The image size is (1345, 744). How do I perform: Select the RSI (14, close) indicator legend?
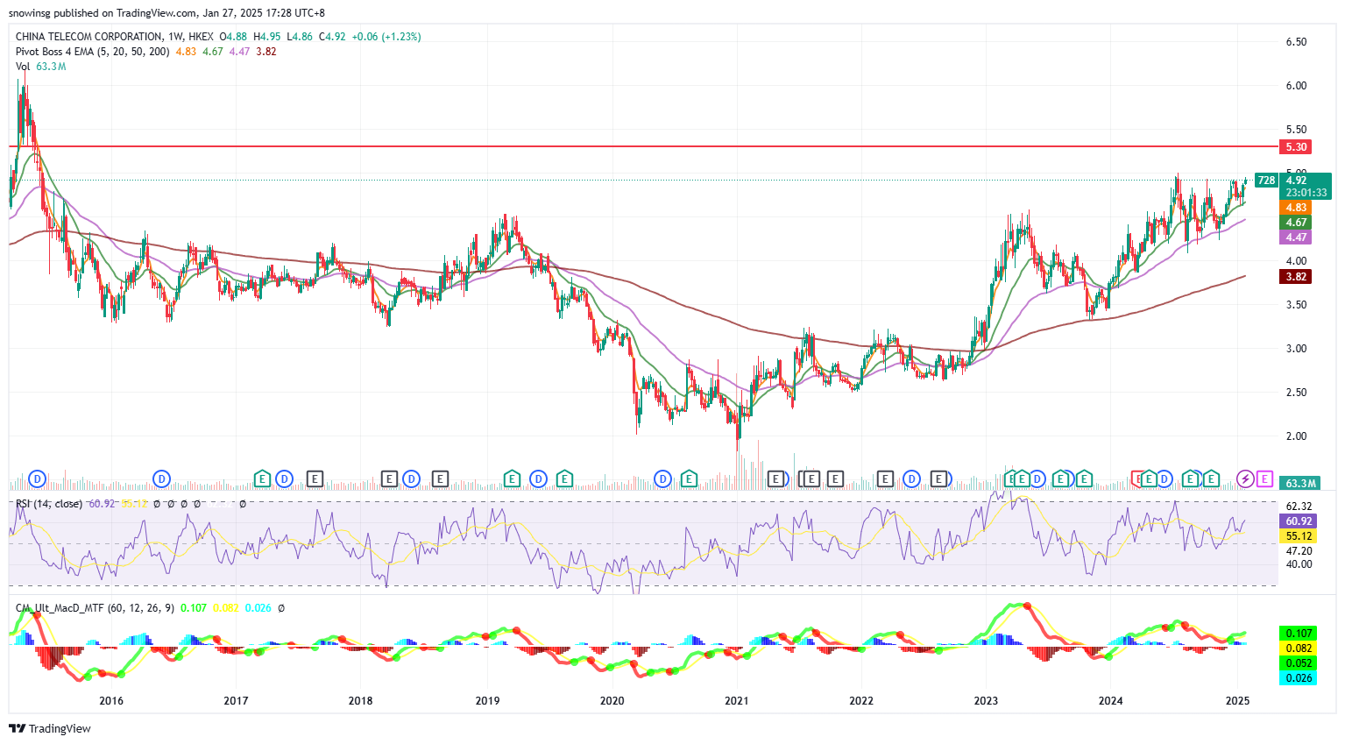coord(49,504)
